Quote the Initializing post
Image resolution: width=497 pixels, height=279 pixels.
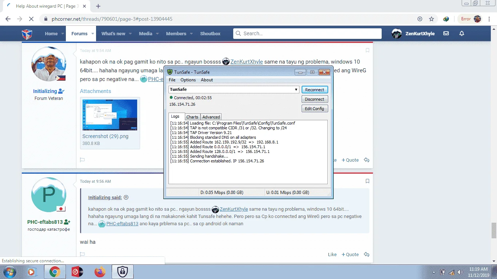click(x=350, y=160)
